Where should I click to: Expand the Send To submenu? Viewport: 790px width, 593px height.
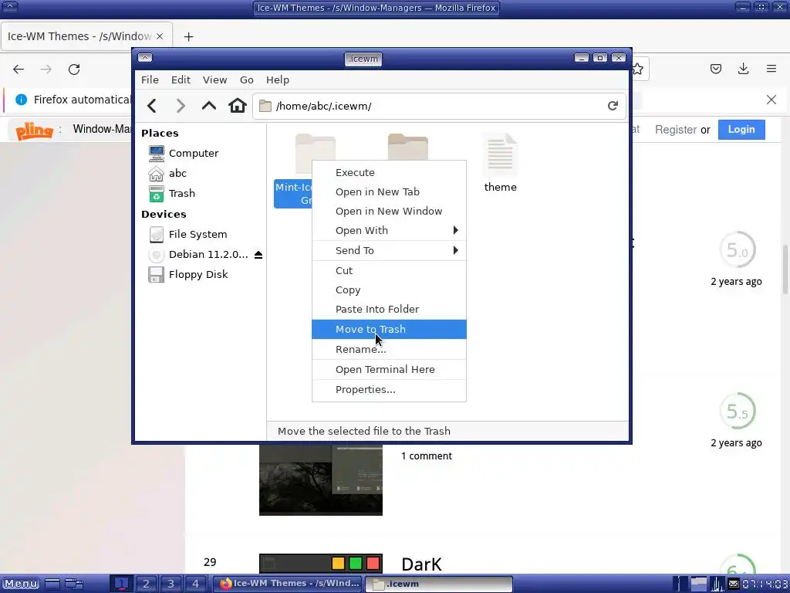(389, 251)
